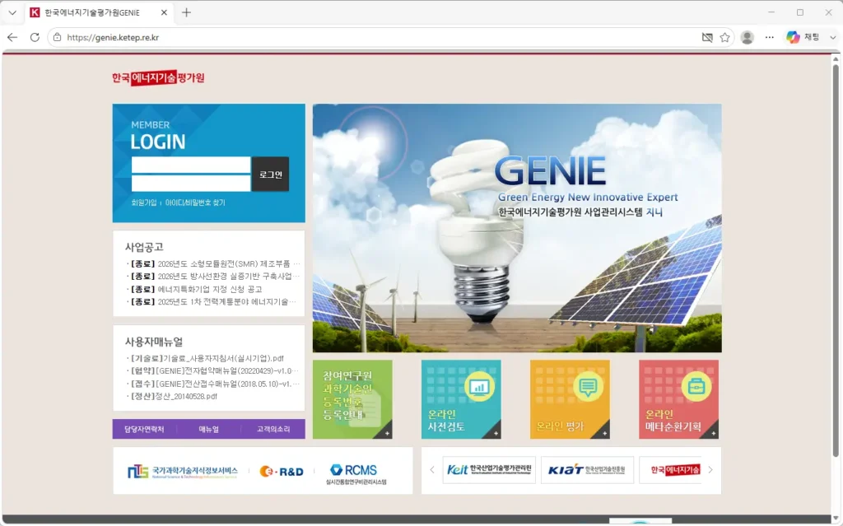Open the 참여연구원 과학기술인 등록번호 등록안내 tile

tap(352, 399)
